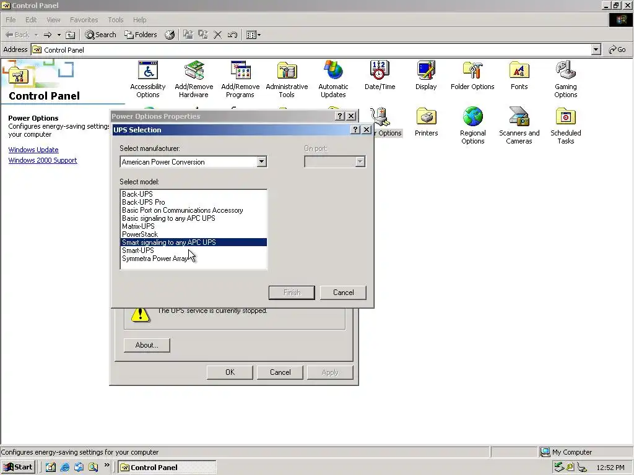The height and width of the screenshot is (475, 634).
Task: Select Smart signaling to any APC UPS
Action: pyautogui.click(x=194, y=242)
